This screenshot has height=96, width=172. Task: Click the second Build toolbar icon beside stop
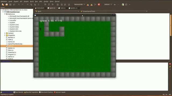(91, 5)
